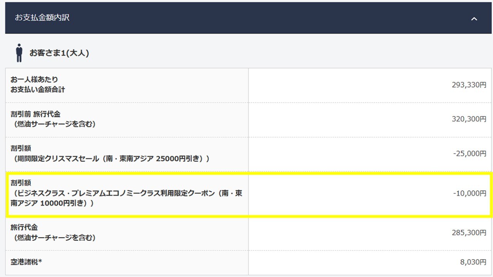Click the クリスマスセール discount row

[246, 153]
